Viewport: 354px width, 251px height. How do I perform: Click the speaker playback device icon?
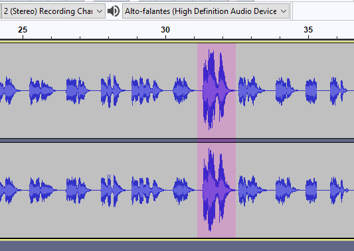coord(114,11)
